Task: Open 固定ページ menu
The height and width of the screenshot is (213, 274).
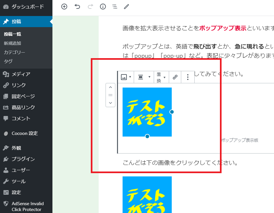Action: [x=26, y=96]
